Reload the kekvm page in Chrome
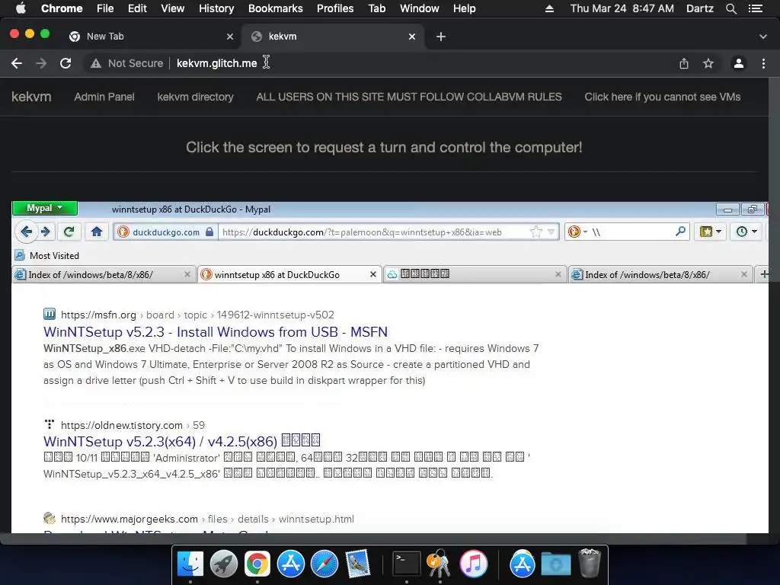Viewport: 780px width, 585px height. click(x=66, y=63)
